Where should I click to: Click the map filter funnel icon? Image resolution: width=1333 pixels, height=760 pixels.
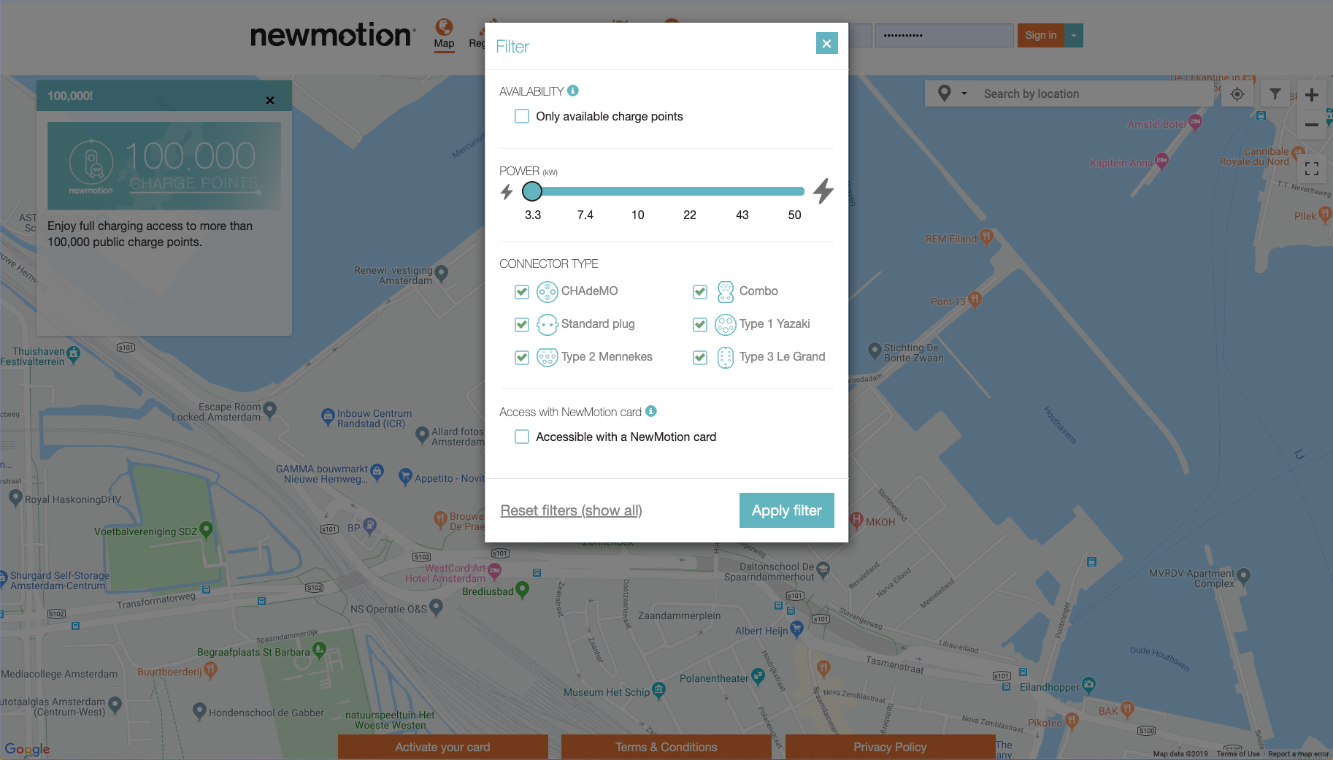1275,93
